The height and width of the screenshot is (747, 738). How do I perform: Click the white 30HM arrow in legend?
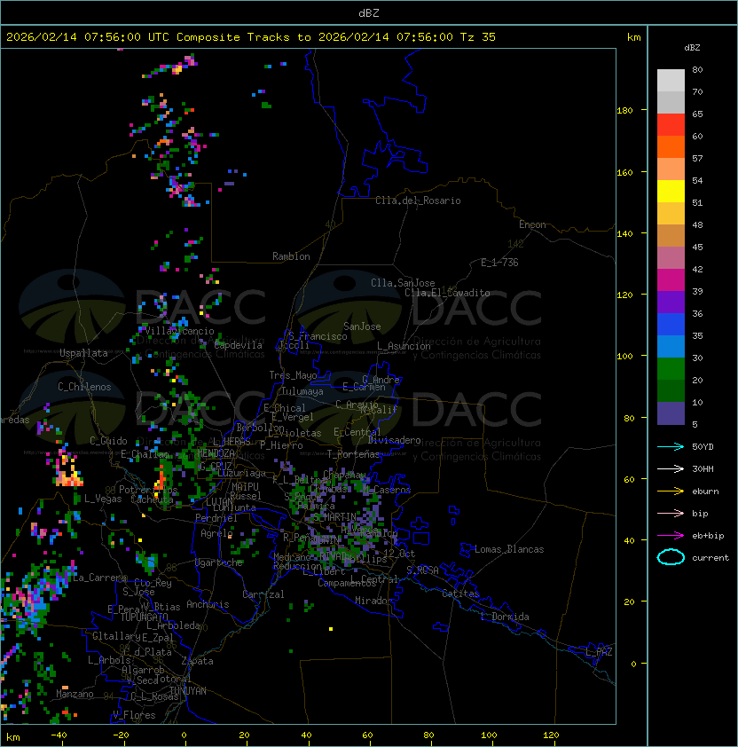point(671,468)
